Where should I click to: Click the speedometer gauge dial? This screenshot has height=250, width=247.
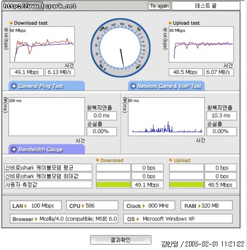point(121,48)
